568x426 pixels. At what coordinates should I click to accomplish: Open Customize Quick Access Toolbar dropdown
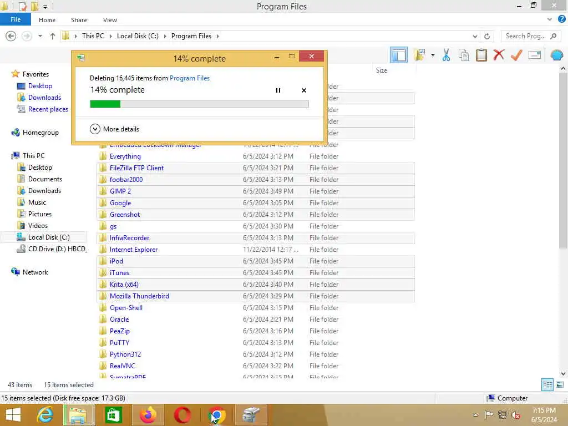click(x=45, y=7)
